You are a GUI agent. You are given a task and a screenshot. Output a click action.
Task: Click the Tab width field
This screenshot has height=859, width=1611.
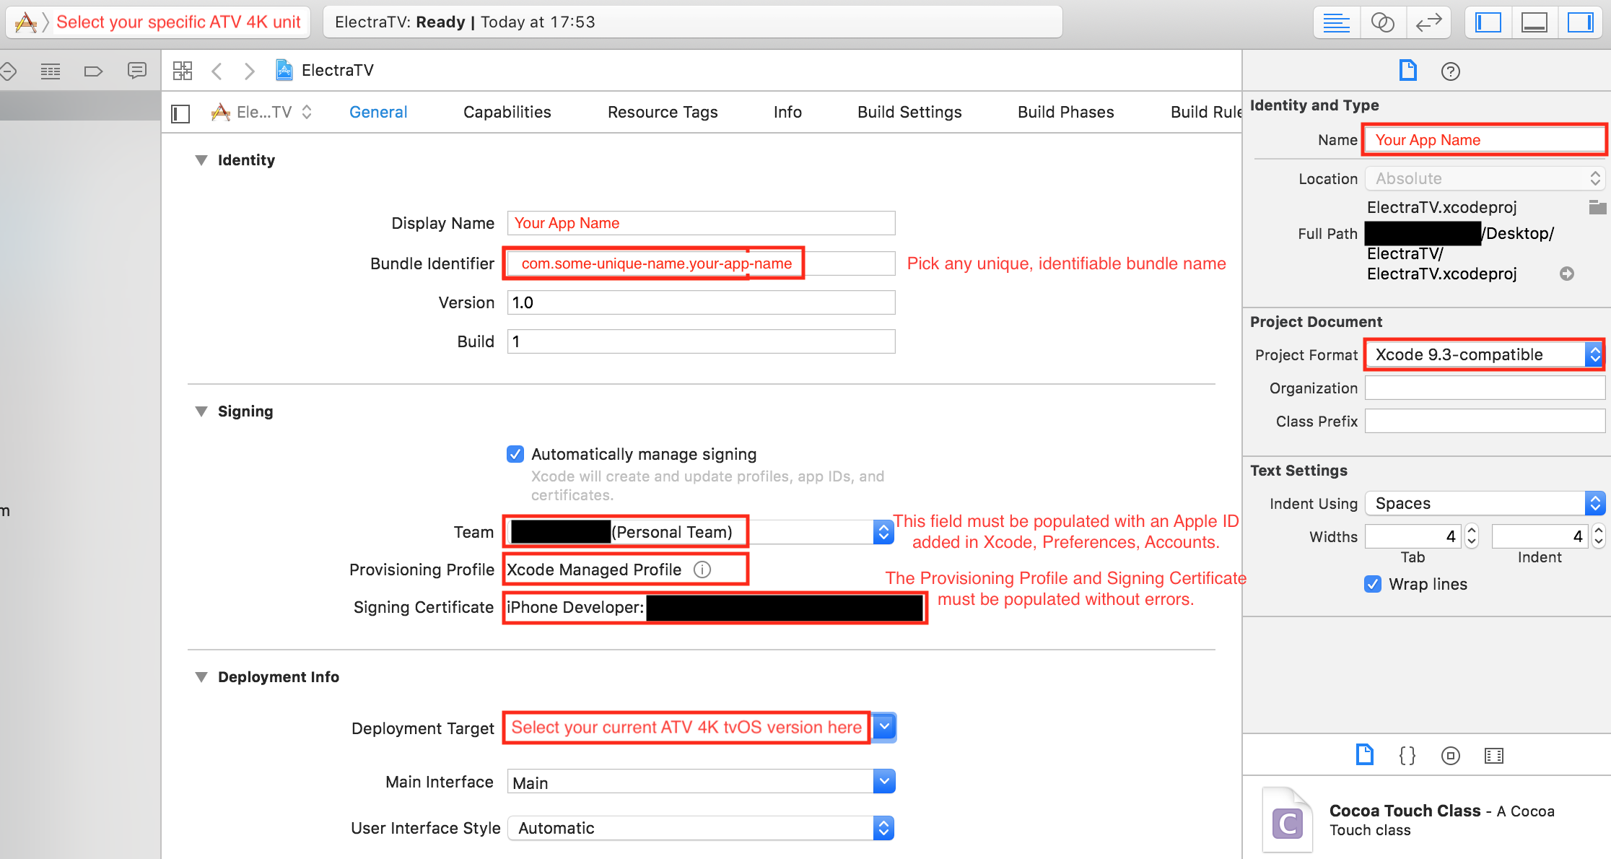click(1413, 536)
